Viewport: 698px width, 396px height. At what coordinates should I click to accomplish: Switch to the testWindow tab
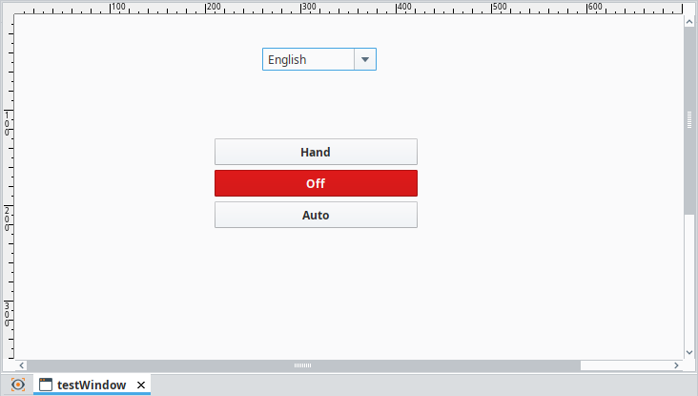[x=91, y=385]
